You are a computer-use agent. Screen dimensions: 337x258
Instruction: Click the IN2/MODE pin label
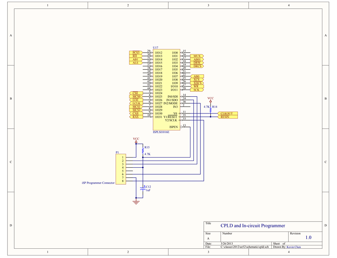171,103
